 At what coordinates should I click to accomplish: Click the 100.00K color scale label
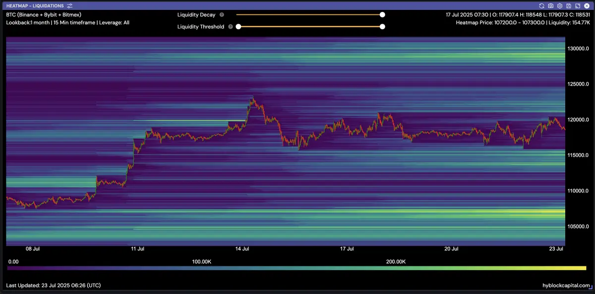click(202, 261)
